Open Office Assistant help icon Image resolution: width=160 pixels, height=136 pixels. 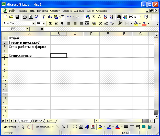coord(146,17)
